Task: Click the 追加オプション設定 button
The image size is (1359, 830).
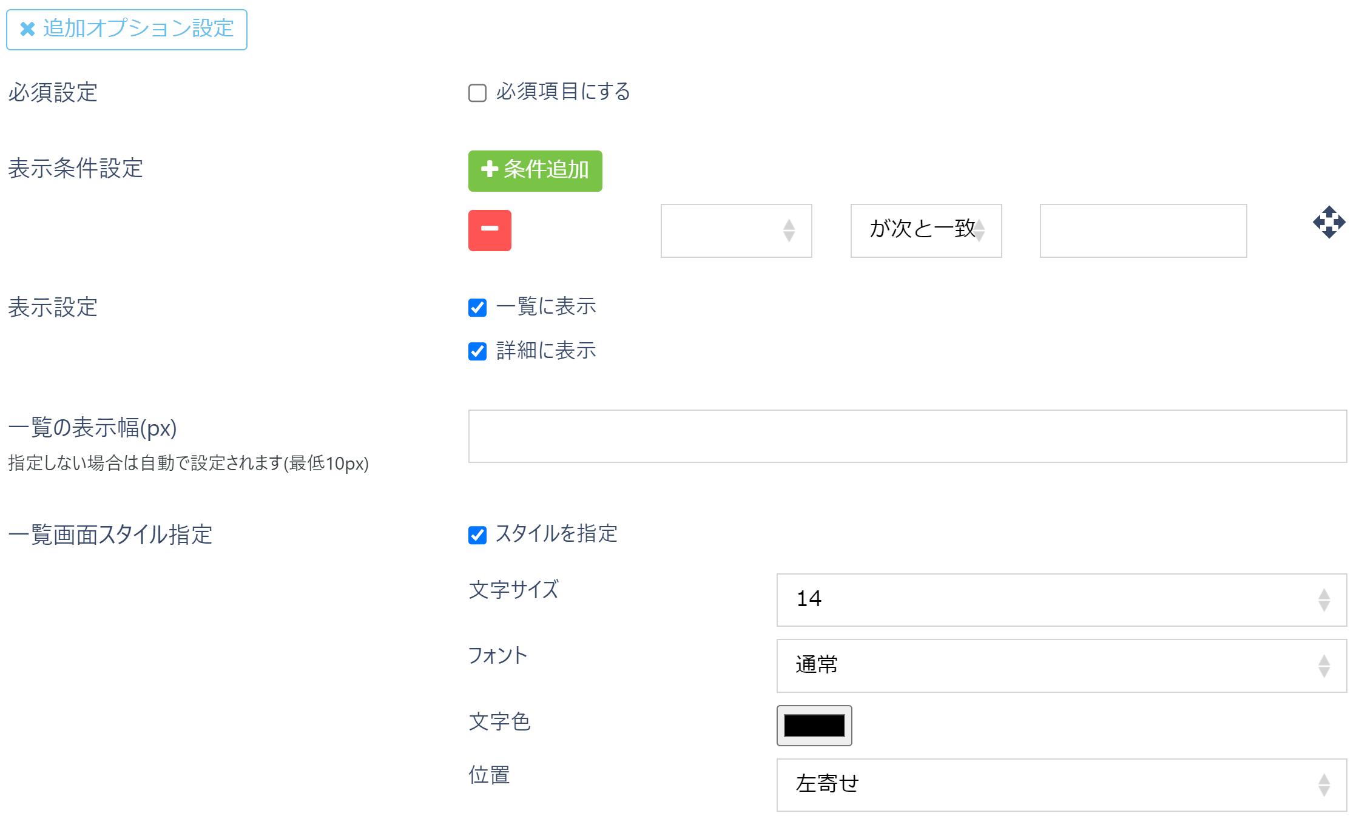Action: (126, 29)
